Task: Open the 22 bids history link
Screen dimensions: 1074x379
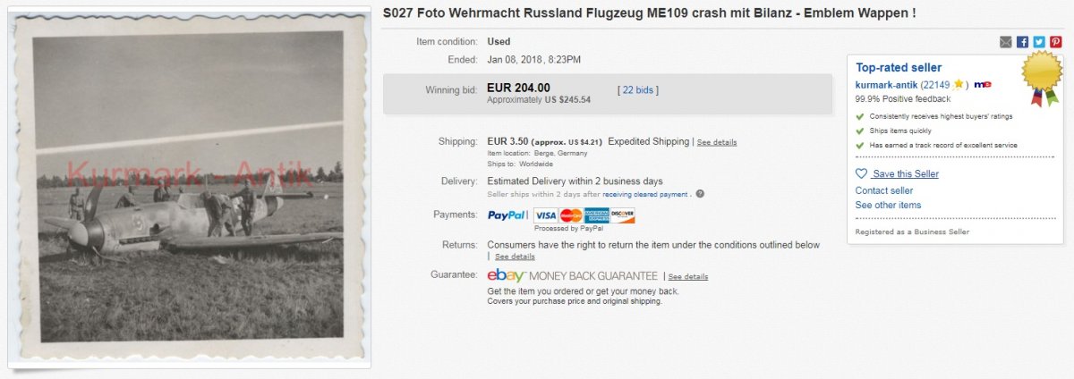Action: click(x=639, y=90)
